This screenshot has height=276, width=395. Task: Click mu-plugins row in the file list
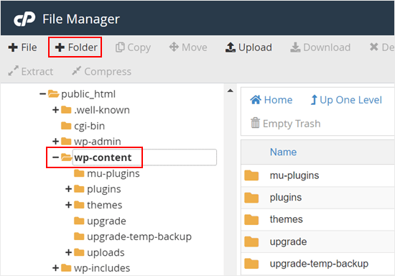click(318, 175)
